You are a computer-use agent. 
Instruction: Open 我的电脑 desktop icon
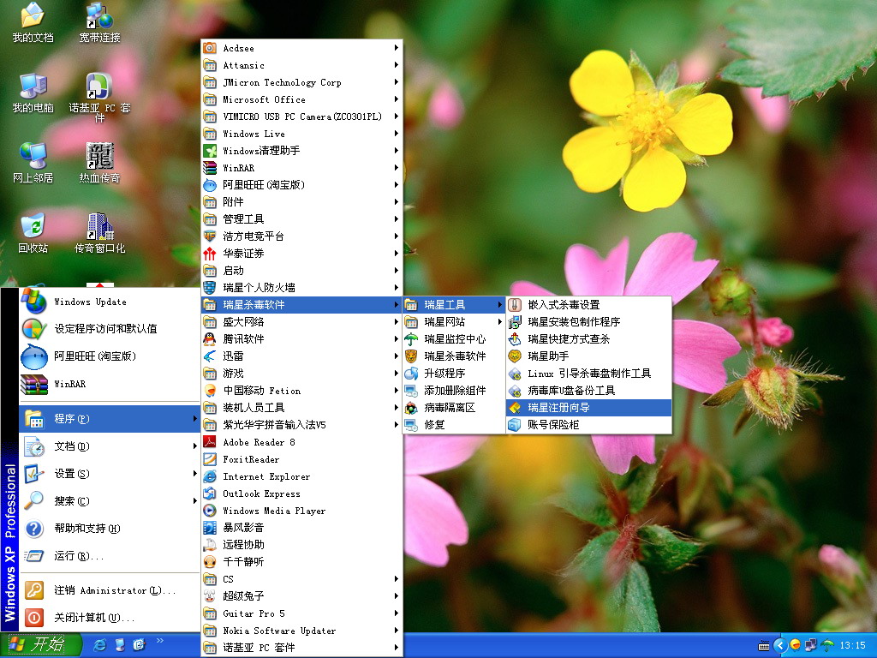click(x=33, y=90)
